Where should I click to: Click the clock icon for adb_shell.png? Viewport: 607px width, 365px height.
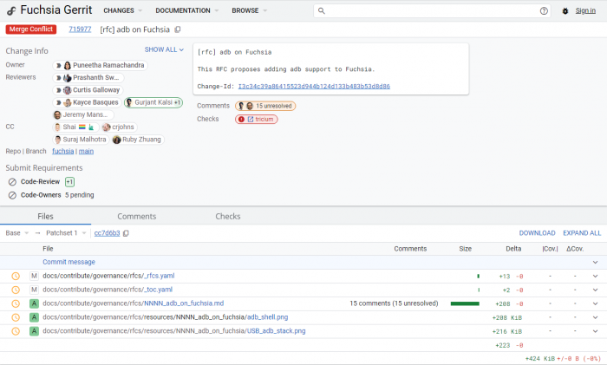pos(16,317)
